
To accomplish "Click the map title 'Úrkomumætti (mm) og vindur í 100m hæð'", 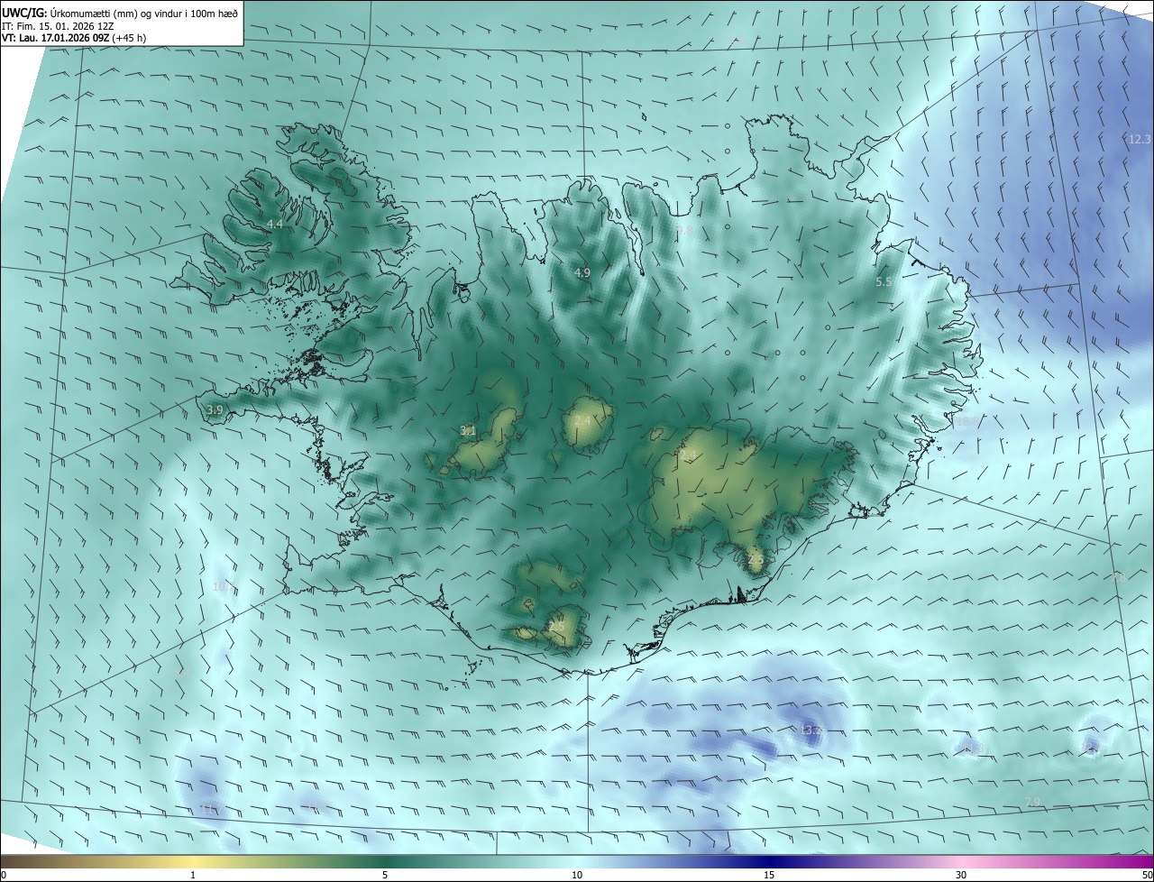I will (143, 13).
